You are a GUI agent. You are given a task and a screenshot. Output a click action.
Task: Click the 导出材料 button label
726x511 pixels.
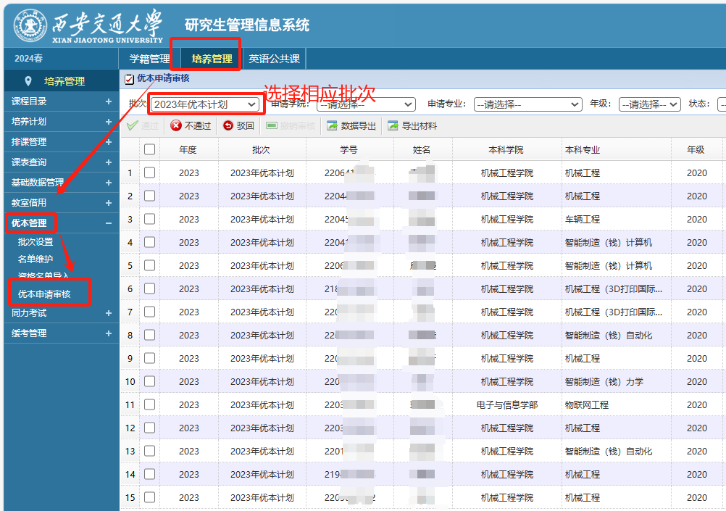coord(420,125)
